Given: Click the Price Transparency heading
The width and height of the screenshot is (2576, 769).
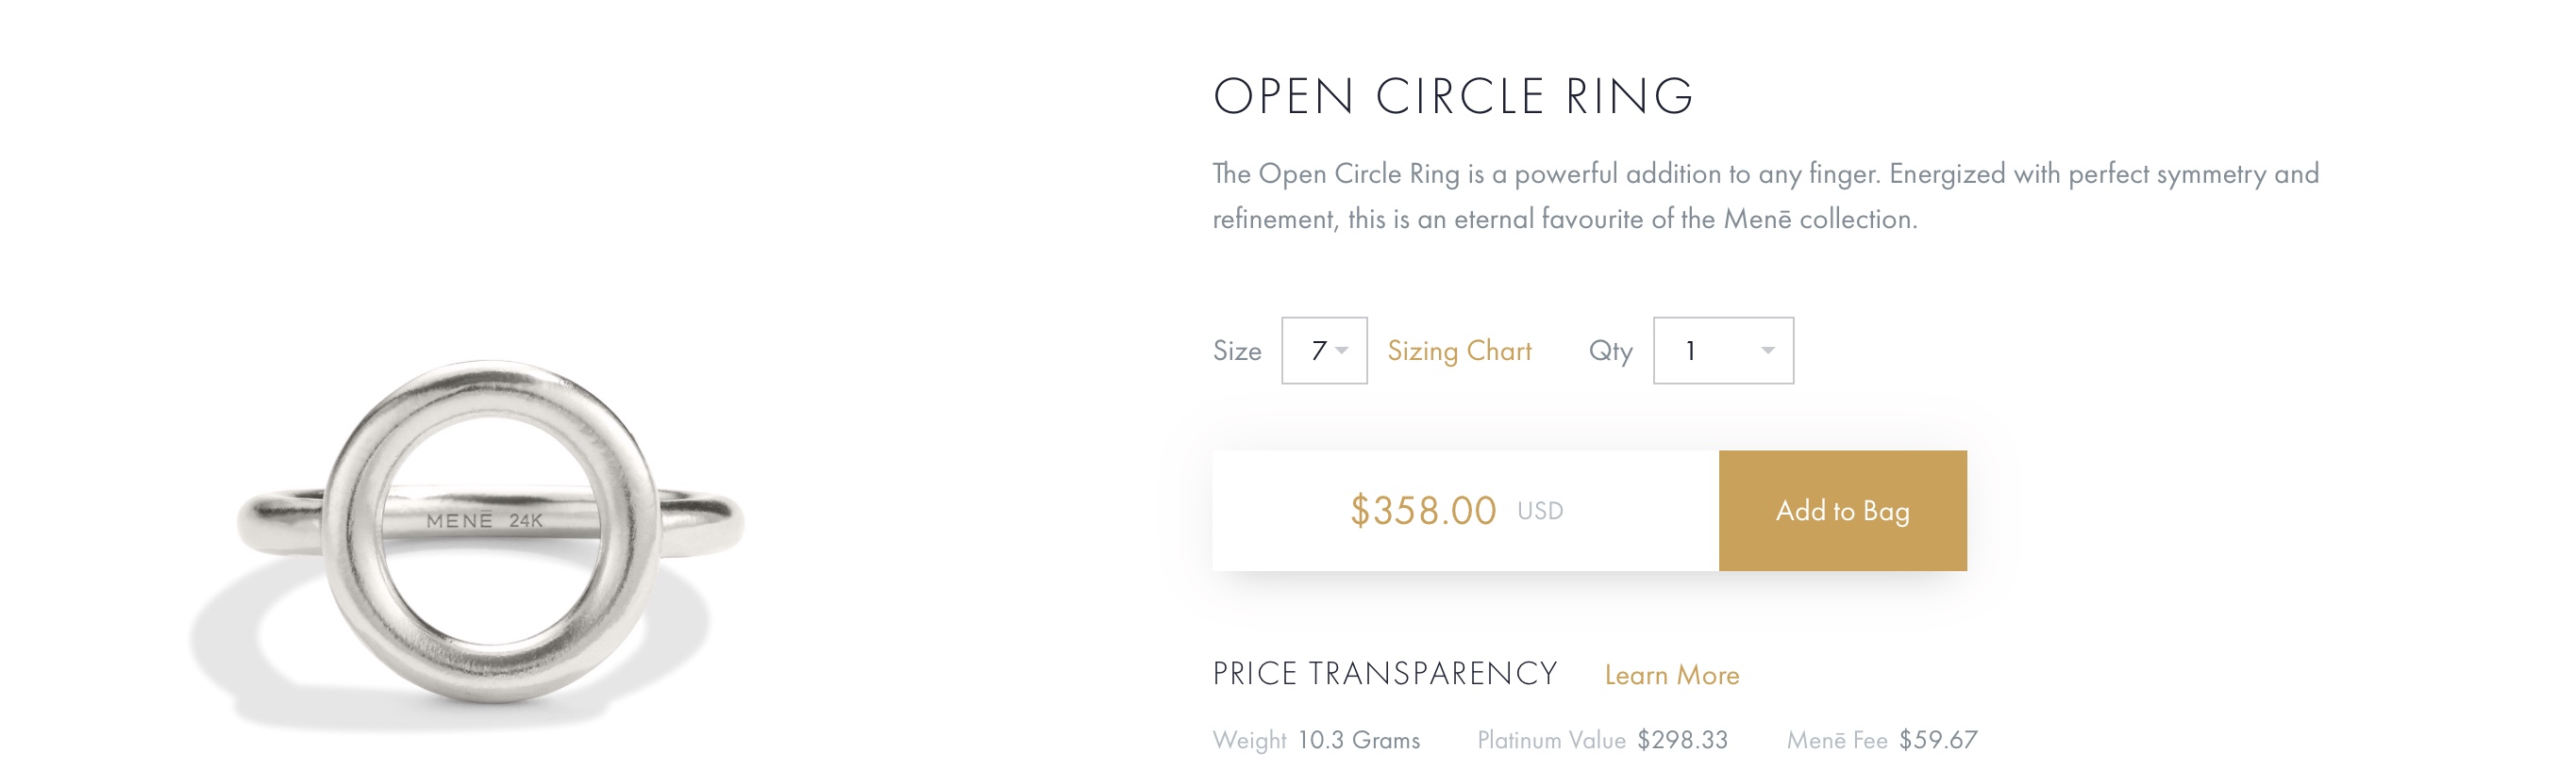Looking at the screenshot, I should click(x=1384, y=674).
